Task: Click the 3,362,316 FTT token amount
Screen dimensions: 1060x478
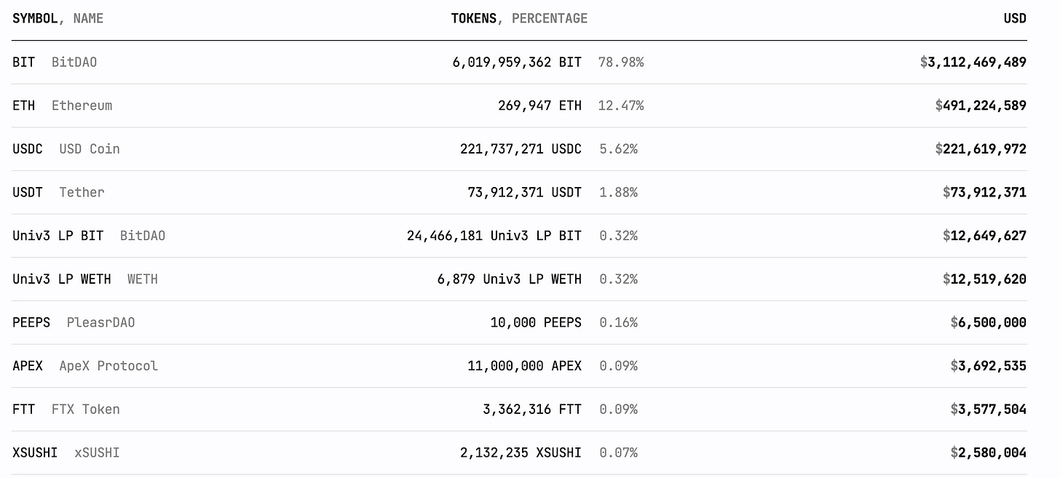Action: point(532,410)
